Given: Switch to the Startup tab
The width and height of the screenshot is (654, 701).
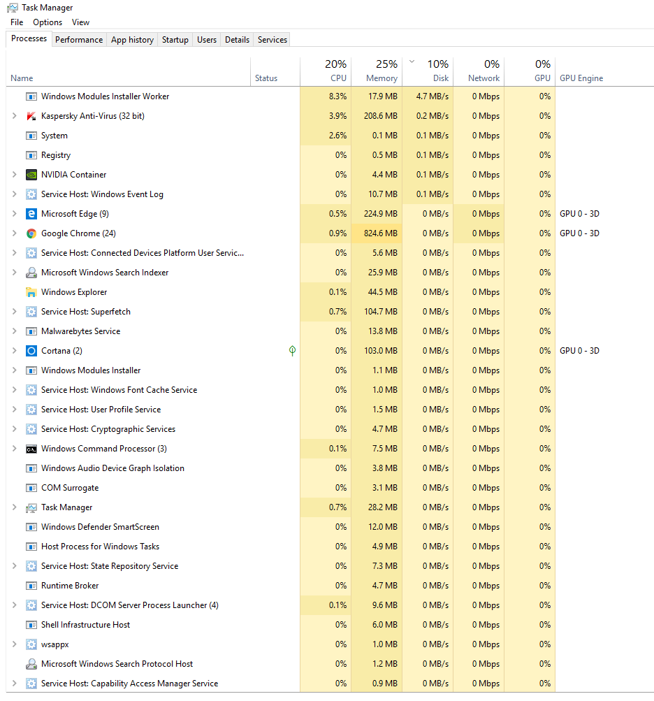Looking at the screenshot, I should click(x=175, y=40).
